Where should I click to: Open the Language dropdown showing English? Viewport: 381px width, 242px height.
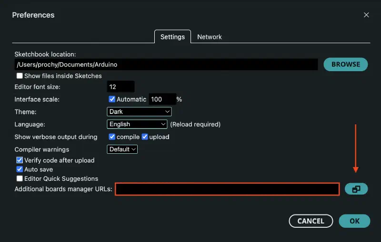tap(137, 124)
